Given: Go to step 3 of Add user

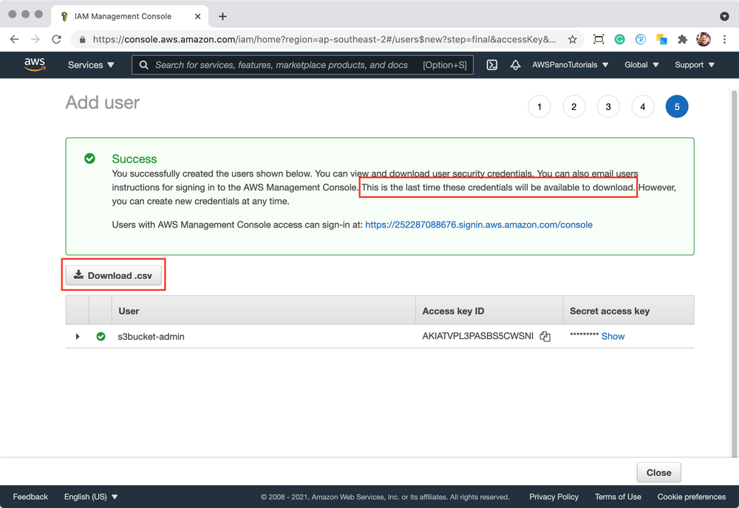Looking at the screenshot, I should (608, 107).
